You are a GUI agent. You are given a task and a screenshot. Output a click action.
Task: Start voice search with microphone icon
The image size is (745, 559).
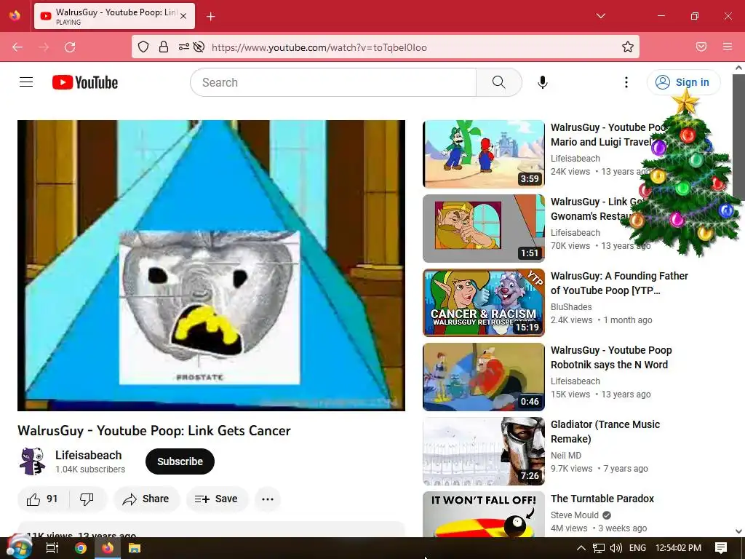point(542,82)
